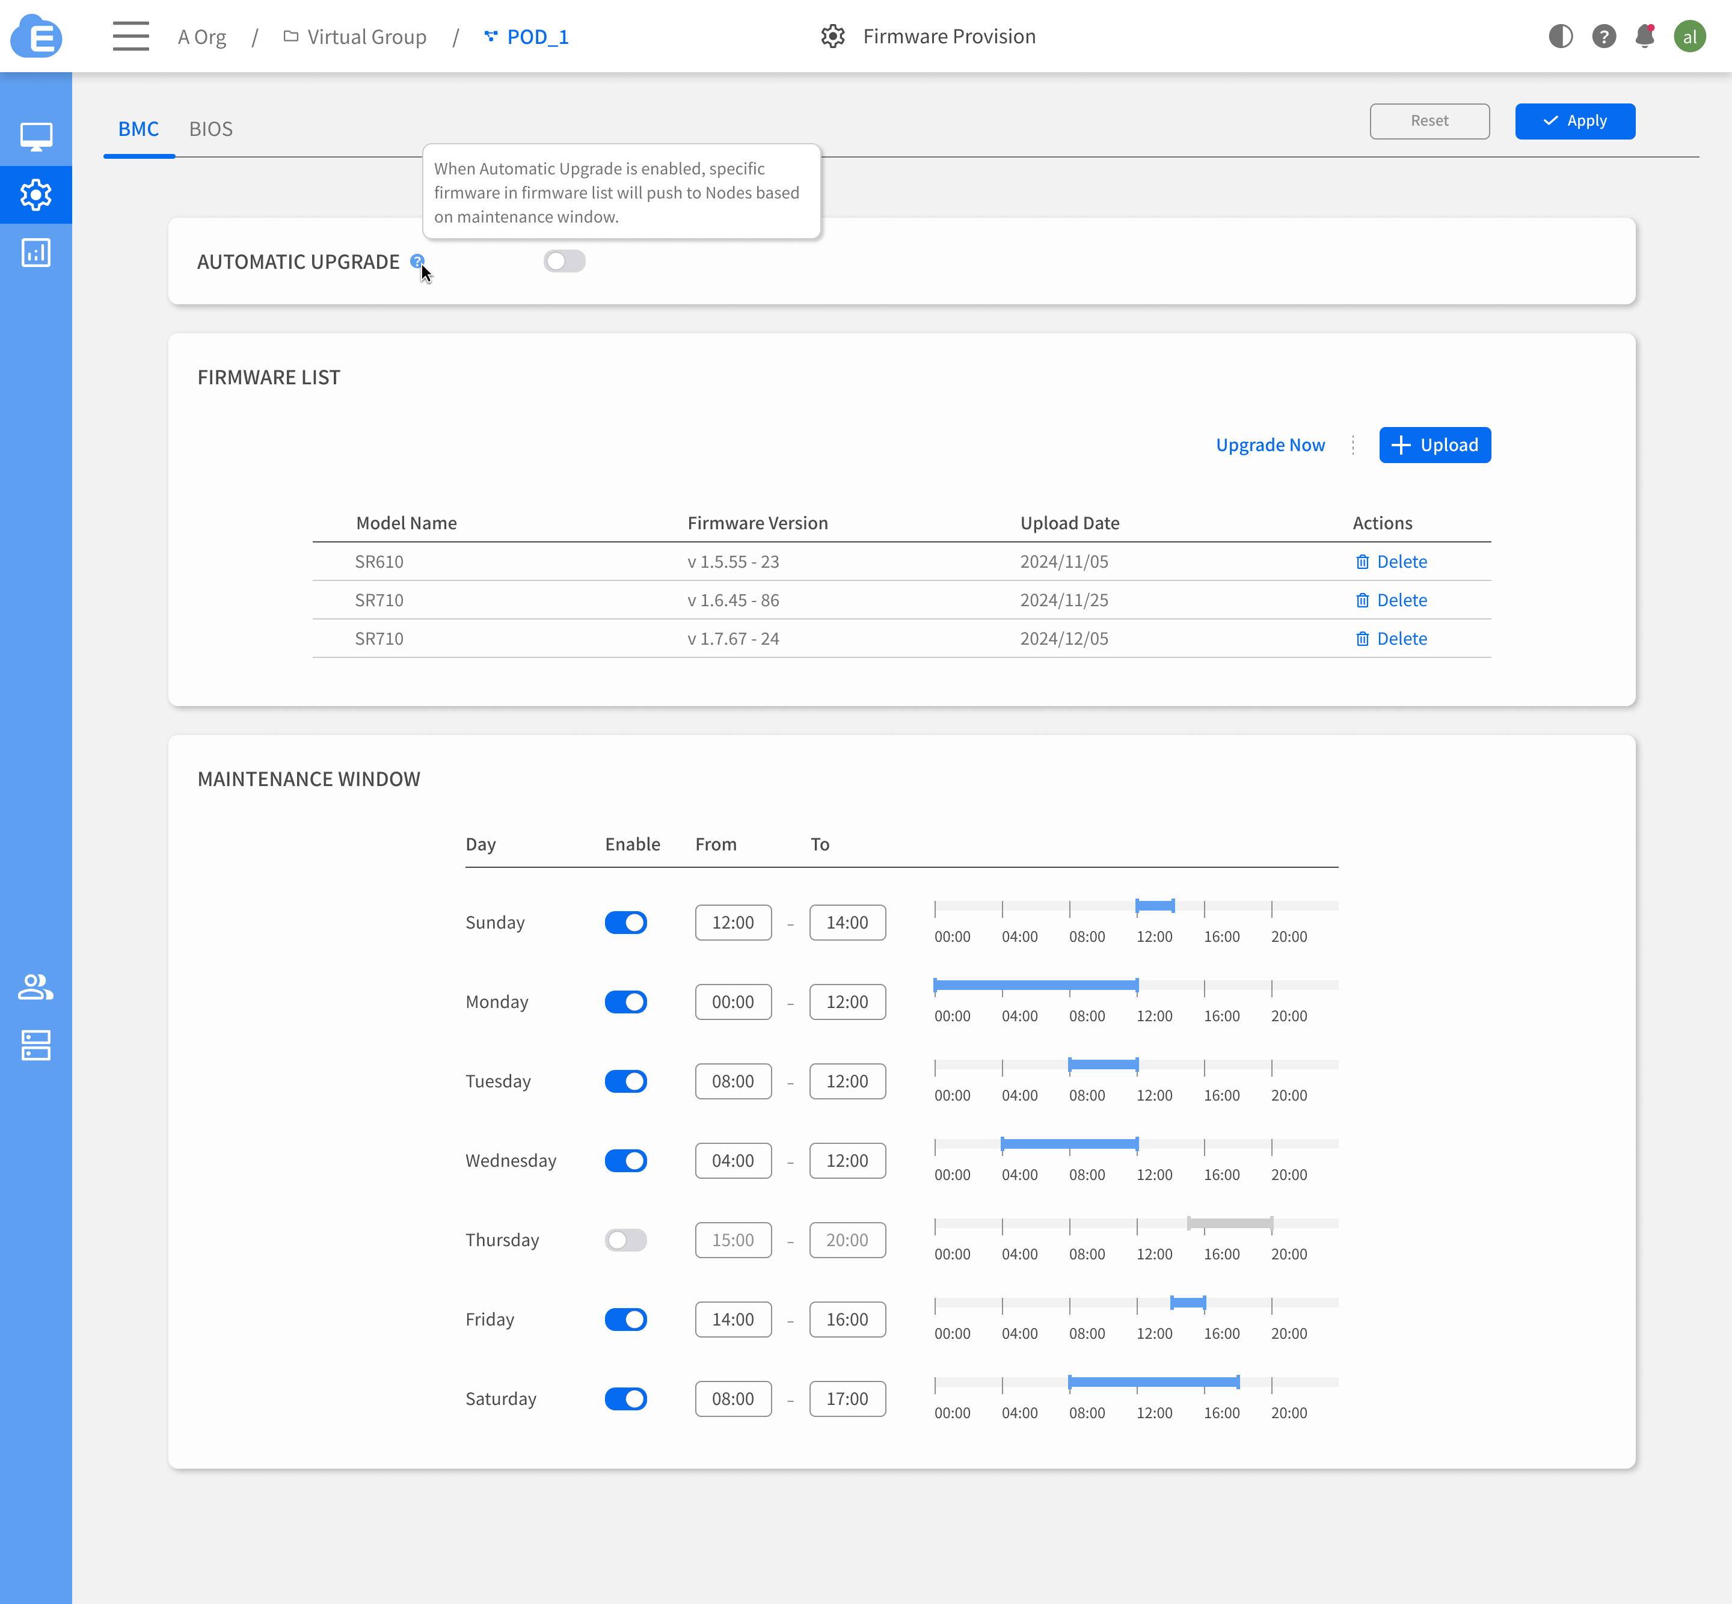Open the reports chart sidebar icon
Image resolution: width=1732 pixels, height=1604 pixels.
coord(35,253)
